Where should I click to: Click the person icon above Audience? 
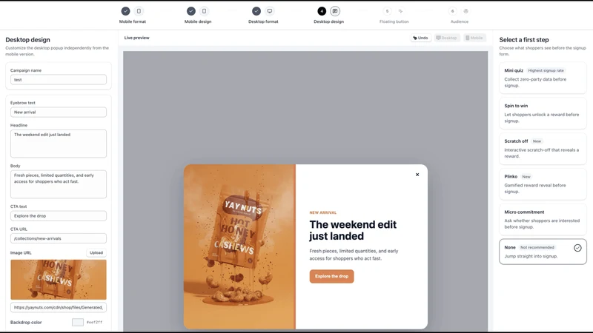click(466, 11)
